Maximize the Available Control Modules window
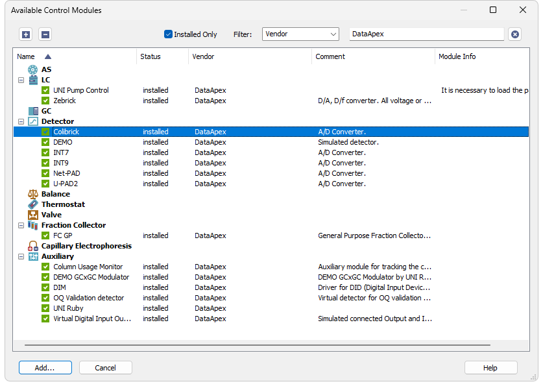Viewport: 543px width, 386px height. click(x=493, y=10)
